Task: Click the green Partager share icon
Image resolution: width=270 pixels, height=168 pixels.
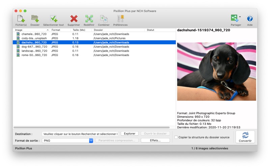Action: tap(234, 18)
